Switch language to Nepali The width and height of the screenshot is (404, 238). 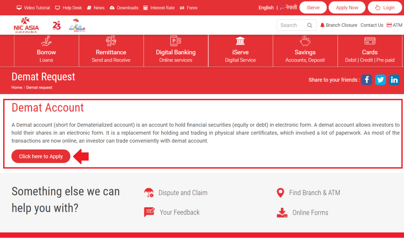pos(291,7)
